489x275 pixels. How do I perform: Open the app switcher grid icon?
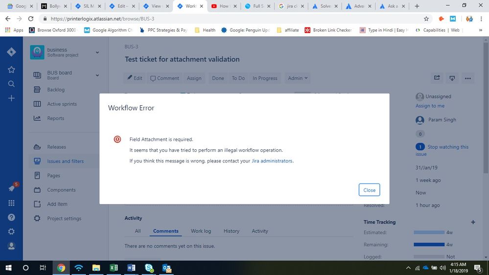click(x=11, y=203)
